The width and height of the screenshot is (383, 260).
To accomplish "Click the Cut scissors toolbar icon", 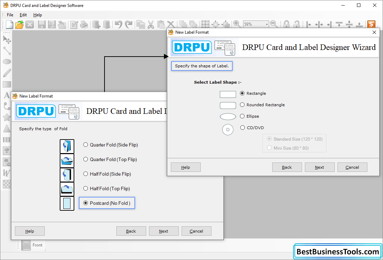I will click(x=151, y=24).
